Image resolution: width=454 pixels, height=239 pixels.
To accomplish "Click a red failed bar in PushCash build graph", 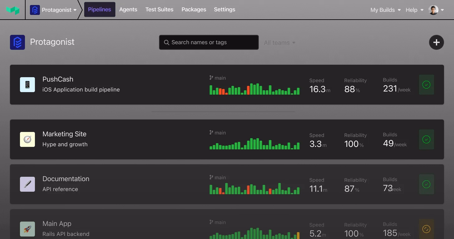I will tap(249, 90).
